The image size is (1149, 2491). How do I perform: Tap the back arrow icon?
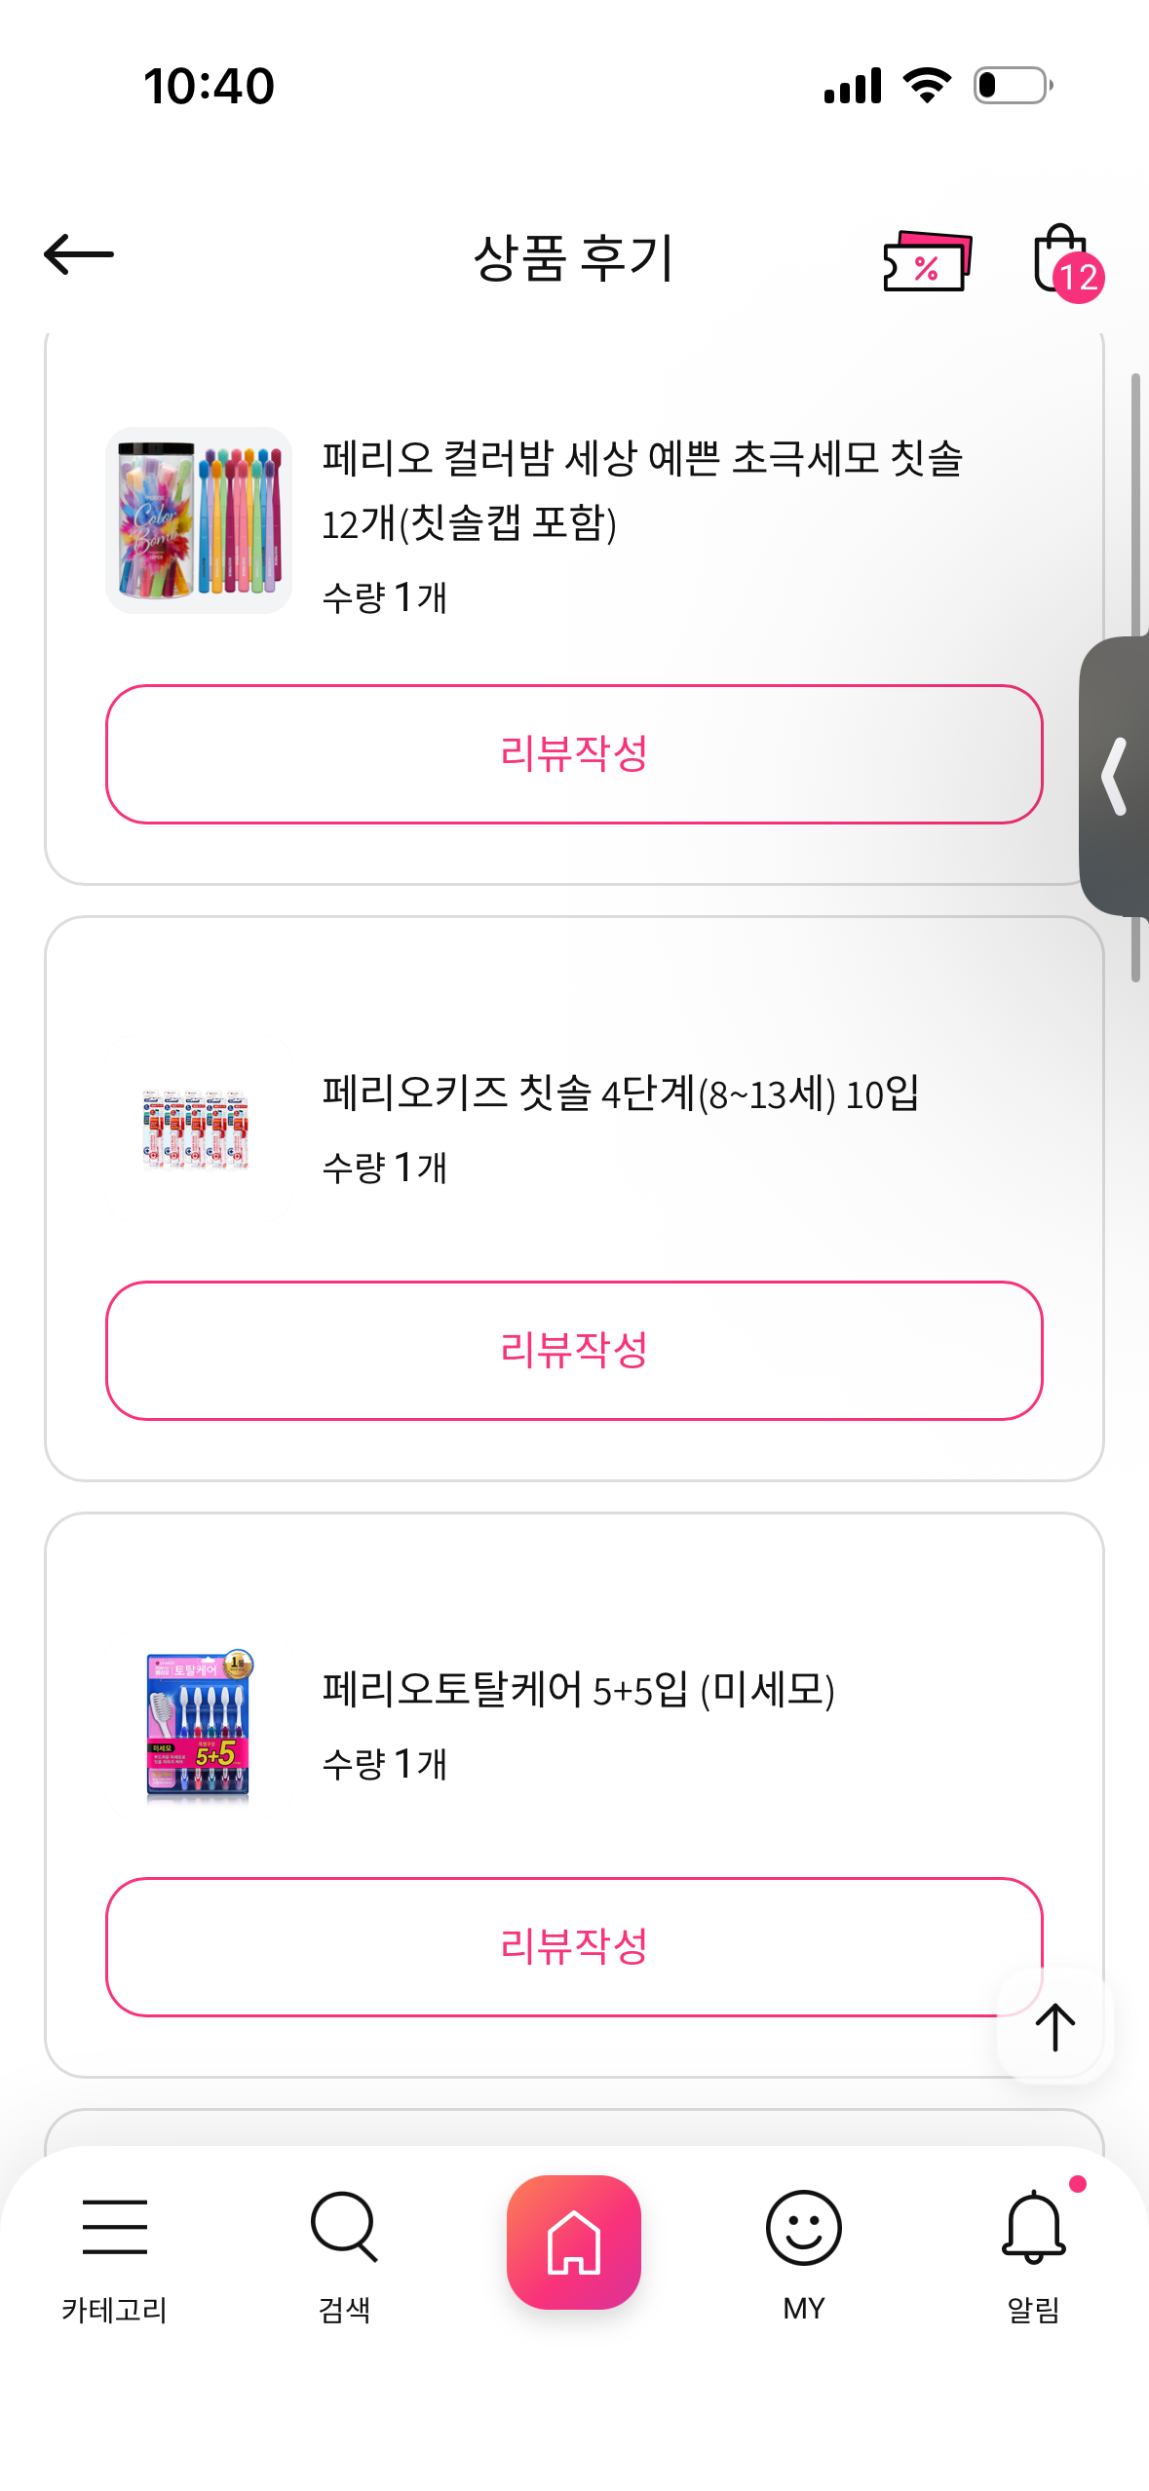coord(79,255)
